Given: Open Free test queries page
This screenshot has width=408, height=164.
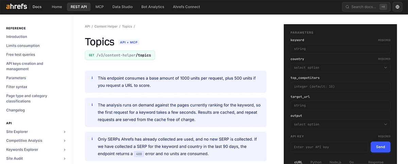Looking at the screenshot, I should click(x=20, y=54).
